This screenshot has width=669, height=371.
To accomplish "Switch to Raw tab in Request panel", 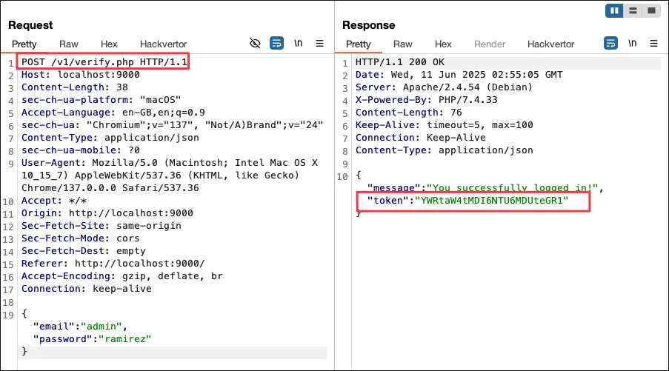I will [68, 44].
